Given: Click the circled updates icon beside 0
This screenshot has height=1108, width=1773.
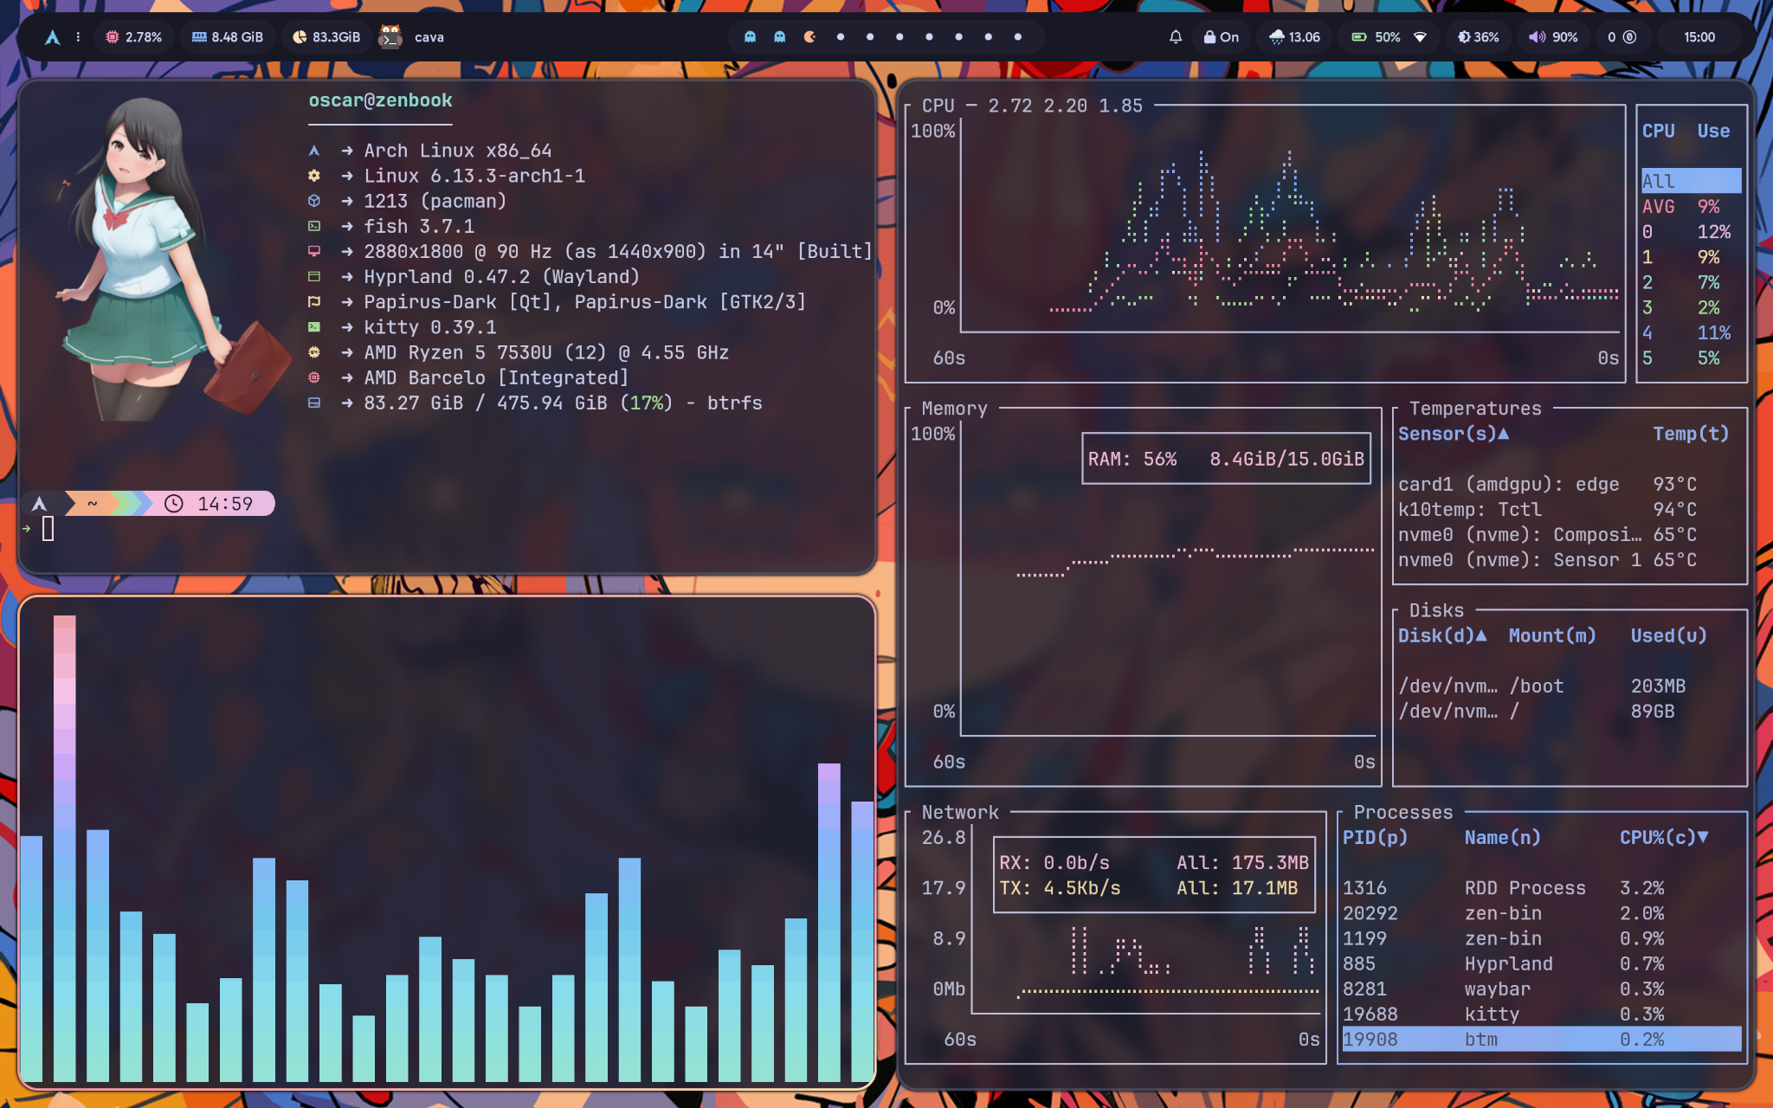Looking at the screenshot, I should 1629,37.
